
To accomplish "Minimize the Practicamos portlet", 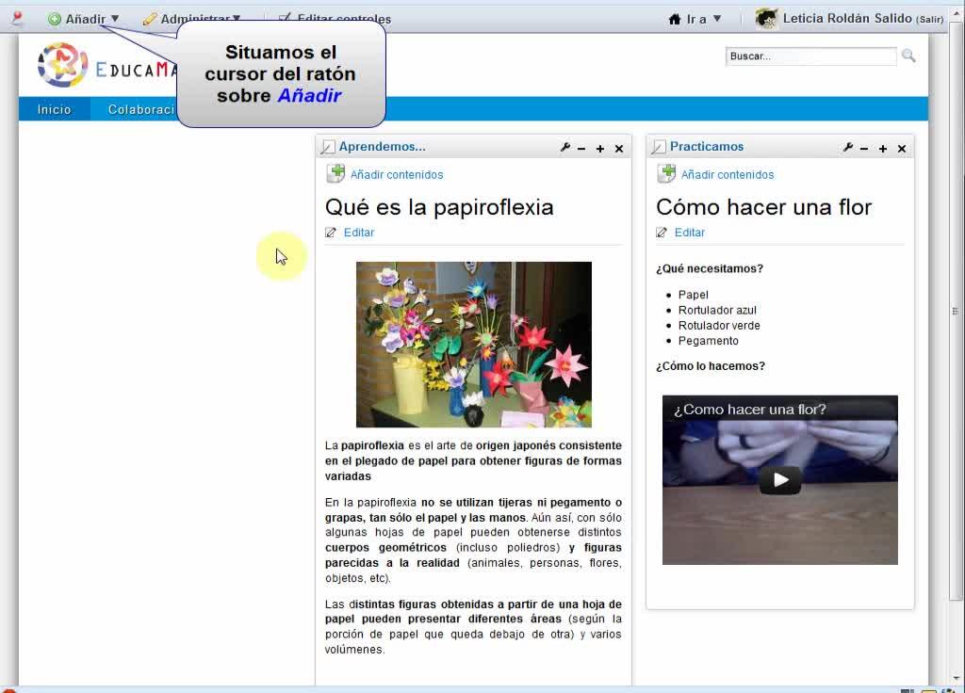I will 864,149.
